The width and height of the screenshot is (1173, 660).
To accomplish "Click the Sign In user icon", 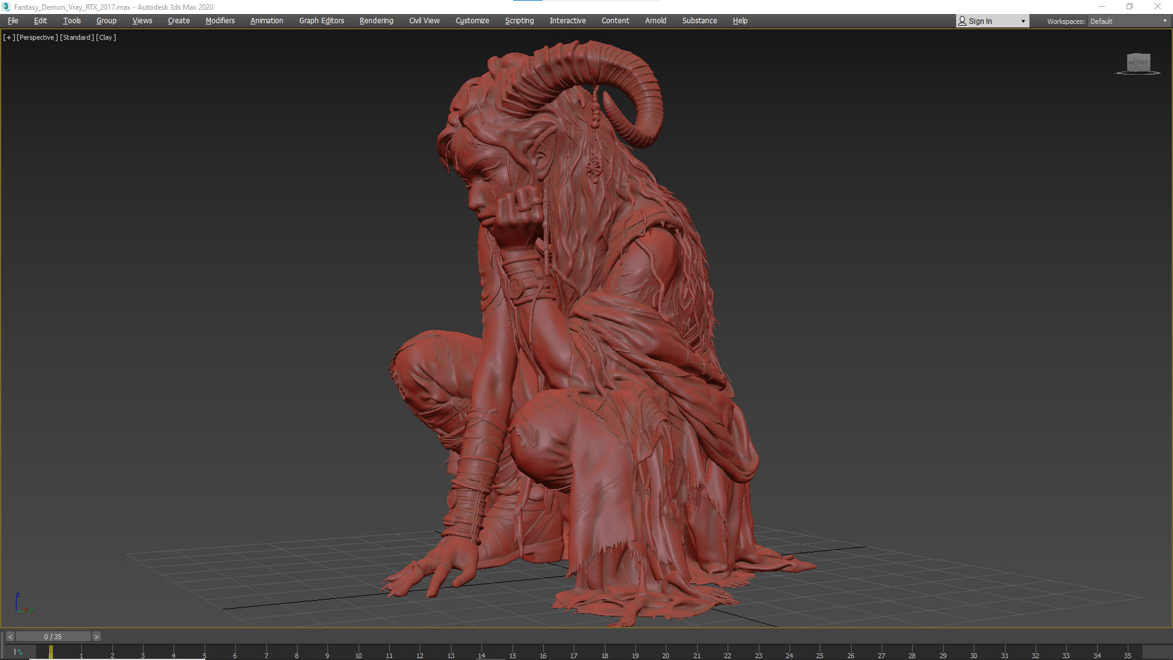I will click(962, 21).
